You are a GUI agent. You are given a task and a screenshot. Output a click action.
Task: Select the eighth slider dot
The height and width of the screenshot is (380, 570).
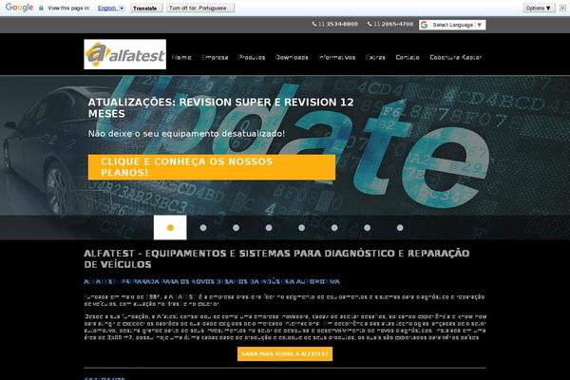[400, 228]
